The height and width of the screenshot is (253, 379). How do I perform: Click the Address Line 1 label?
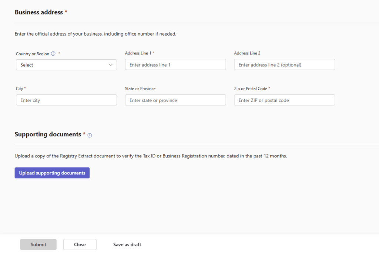pyautogui.click(x=138, y=53)
